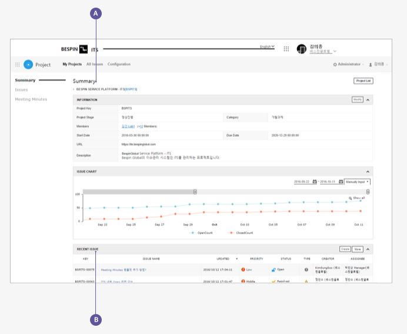Select Meeting Minutes in the left sidebar
The image size is (407, 334).
(31, 99)
